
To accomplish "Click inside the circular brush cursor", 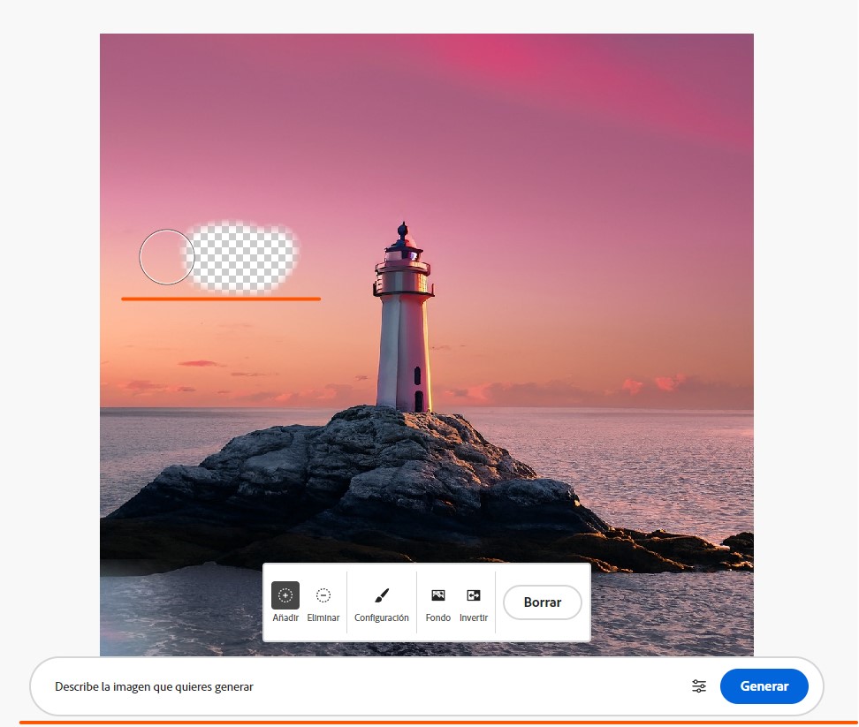I will (165, 257).
